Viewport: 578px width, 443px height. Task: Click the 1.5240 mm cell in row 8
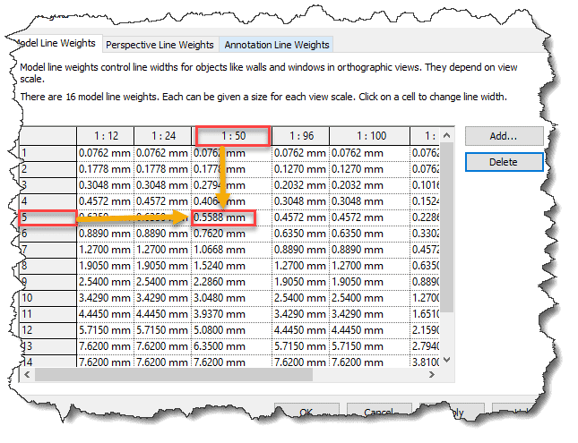pyautogui.click(x=231, y=266)
